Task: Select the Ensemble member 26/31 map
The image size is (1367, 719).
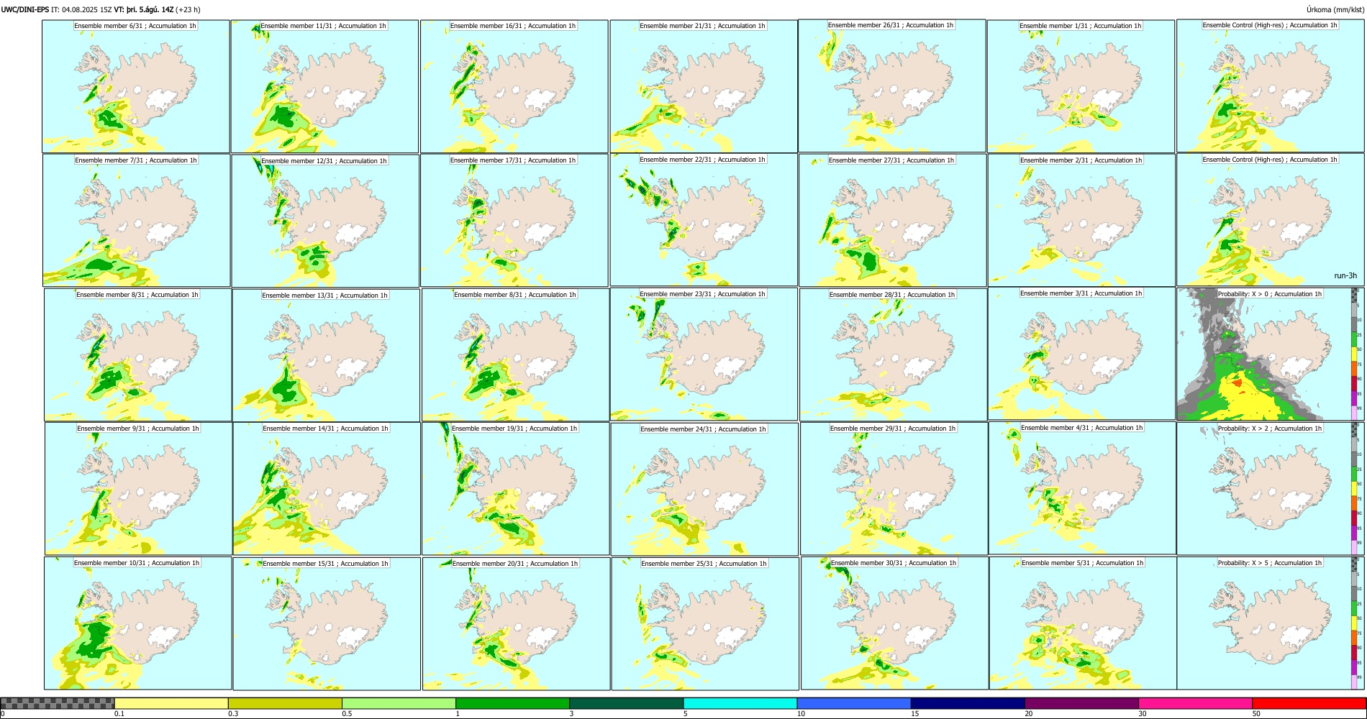Action: point(892,86)
